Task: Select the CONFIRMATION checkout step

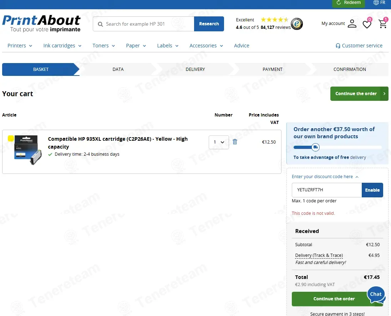Action: [x=350, y=69]
